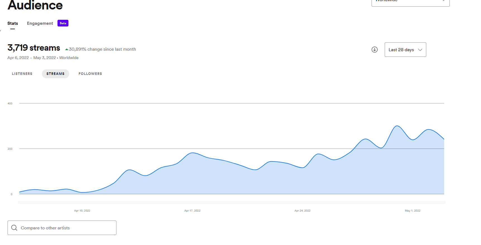Click the Apr 10, 2022 axis label

click(82, 211)
